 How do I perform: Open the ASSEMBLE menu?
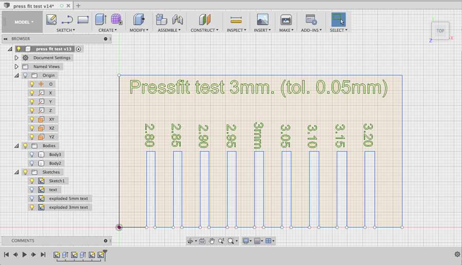click(169, 30)
